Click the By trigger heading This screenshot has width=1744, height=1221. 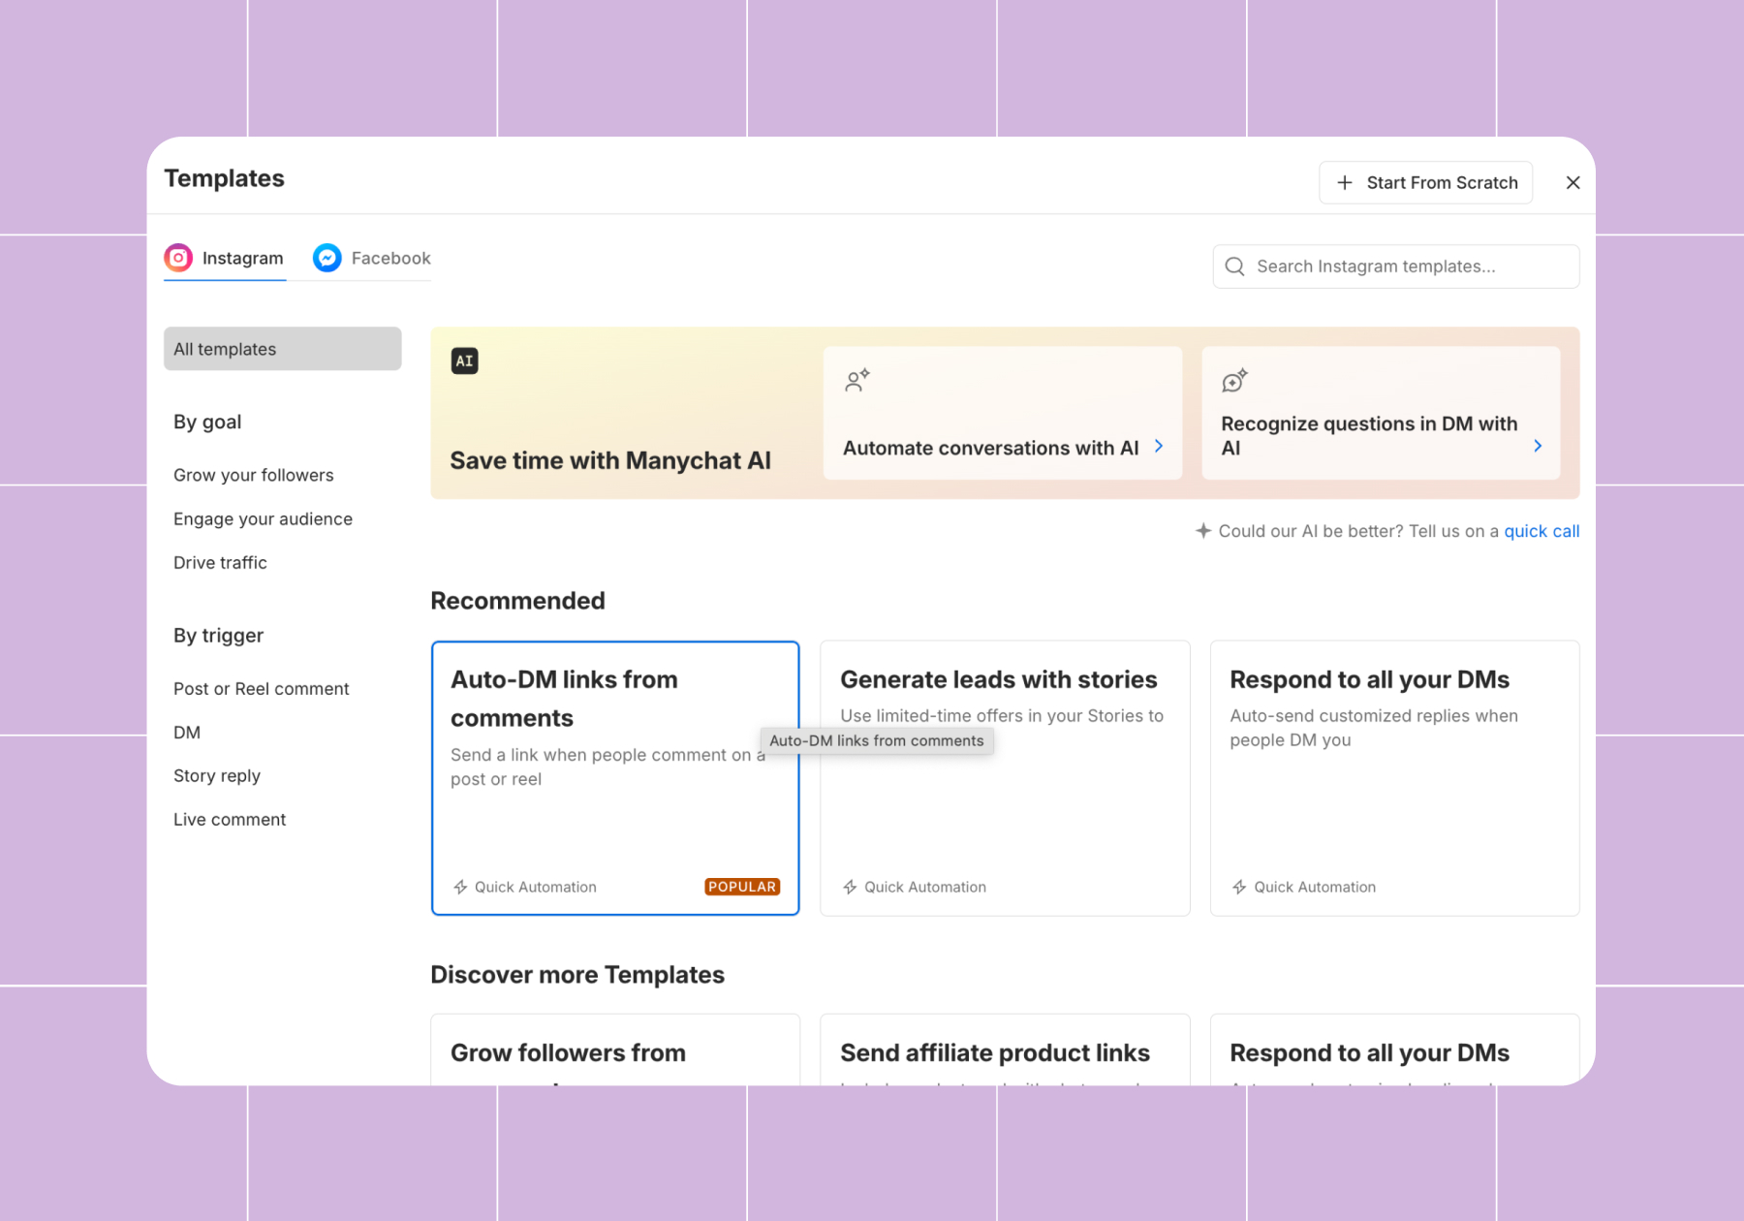218,635
